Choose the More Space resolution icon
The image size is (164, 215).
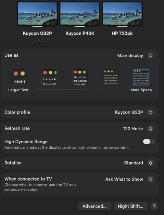pos(141,77)
